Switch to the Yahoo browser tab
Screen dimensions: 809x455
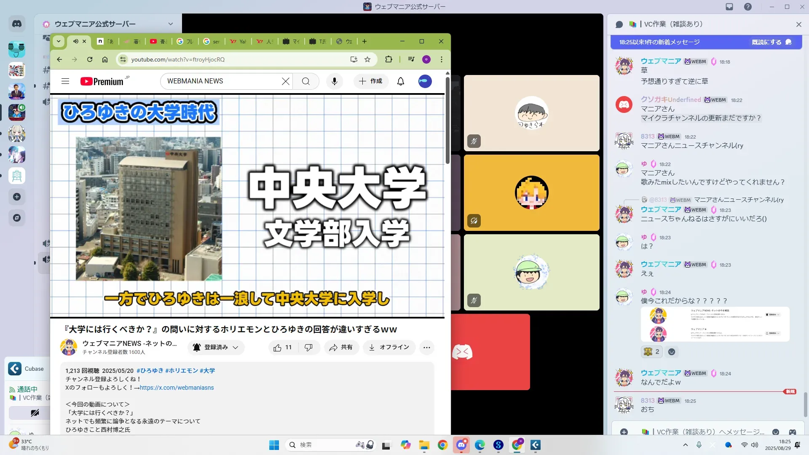tap(238, 41)
